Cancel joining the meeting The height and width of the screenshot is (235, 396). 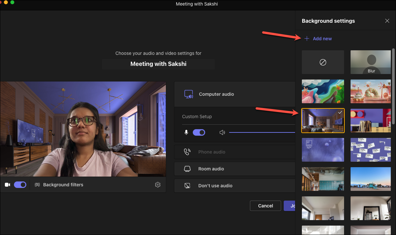266,206
